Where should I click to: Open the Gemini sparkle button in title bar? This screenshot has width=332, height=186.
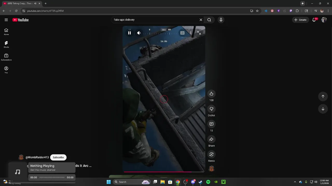pos(302,3)
